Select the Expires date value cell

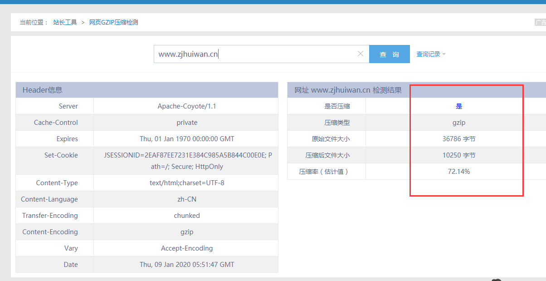click(187, 139)
